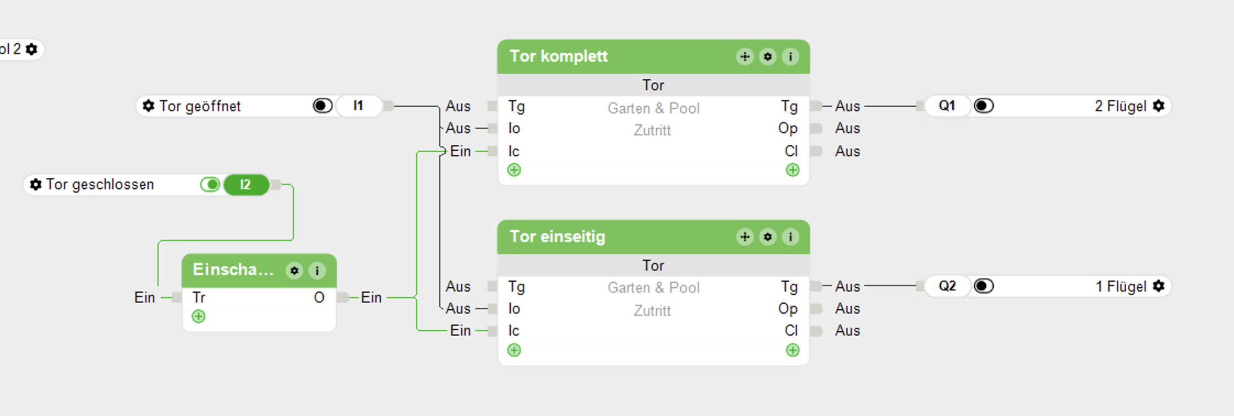This screenshot has width=1234, height=416.
Task: Toggle the Tor geöffnet I1 input switch
Action: [x=323, y=106]
